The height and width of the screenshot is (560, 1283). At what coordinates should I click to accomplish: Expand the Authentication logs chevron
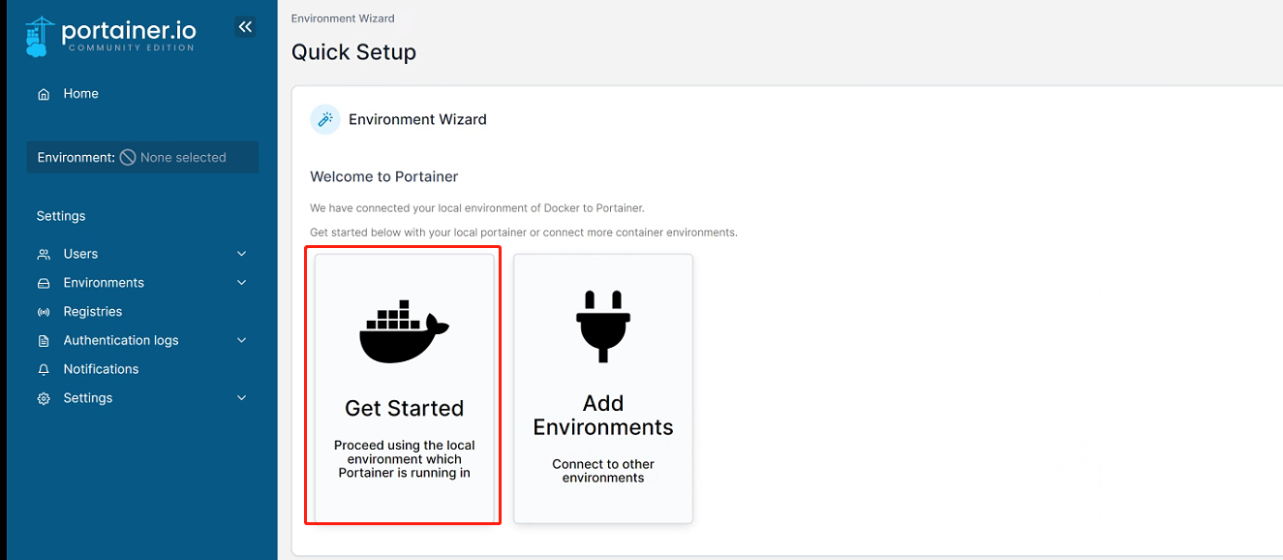[x=242, y=341]
